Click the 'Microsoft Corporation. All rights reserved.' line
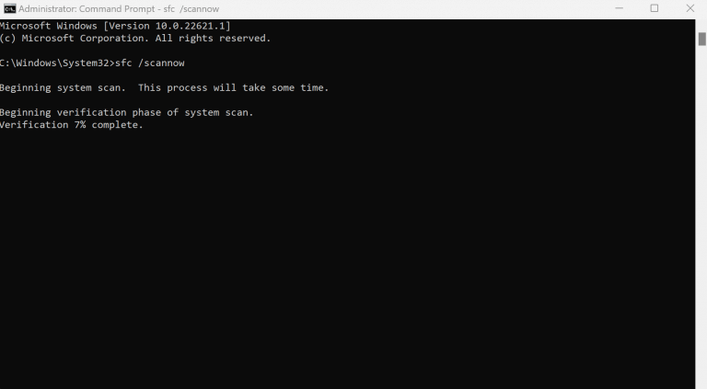Viewport: 707px width, 389px height. pyautogui.click(x=135, y=39)
